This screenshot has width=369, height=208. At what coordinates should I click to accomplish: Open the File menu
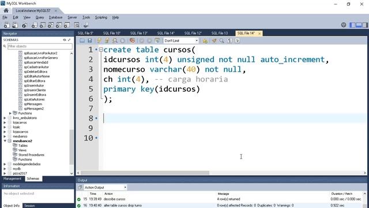[x=5, y=17]
